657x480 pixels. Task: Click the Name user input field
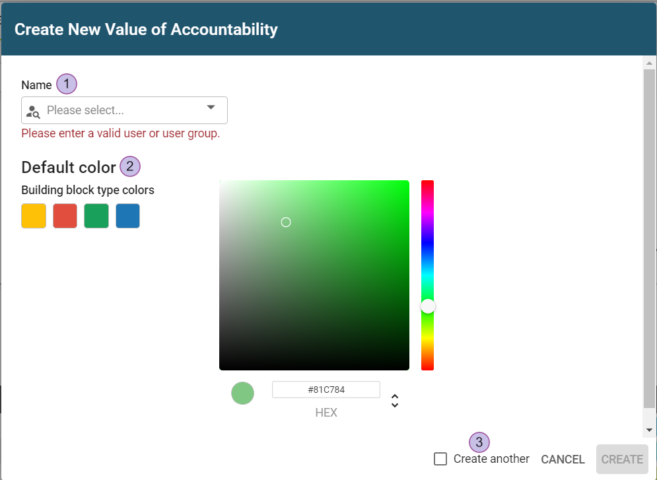coord(119,110)
